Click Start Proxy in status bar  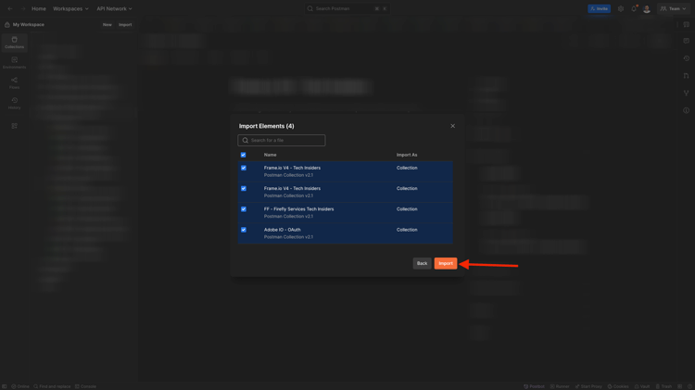(588, 386)
